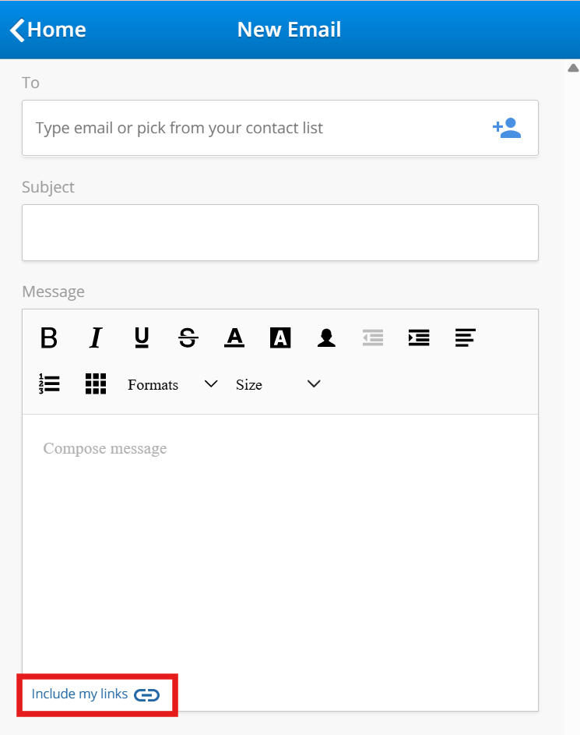Go back to Home
The image size is (580, 735).
(x=48, y=30)
